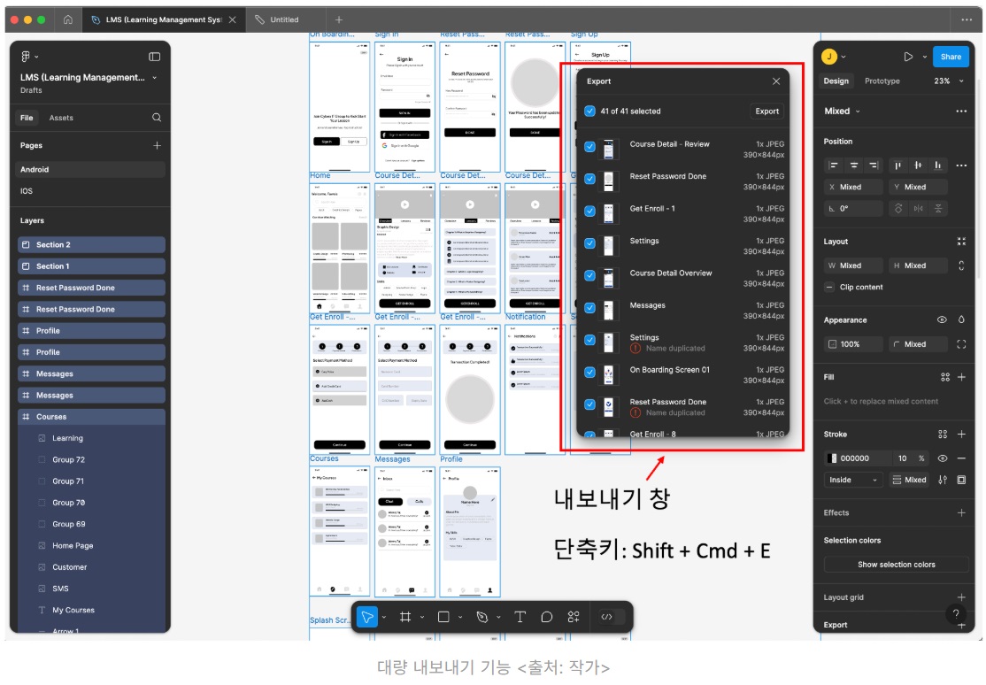Expand the Mixed selection type dropdown

tap(842, 112)
